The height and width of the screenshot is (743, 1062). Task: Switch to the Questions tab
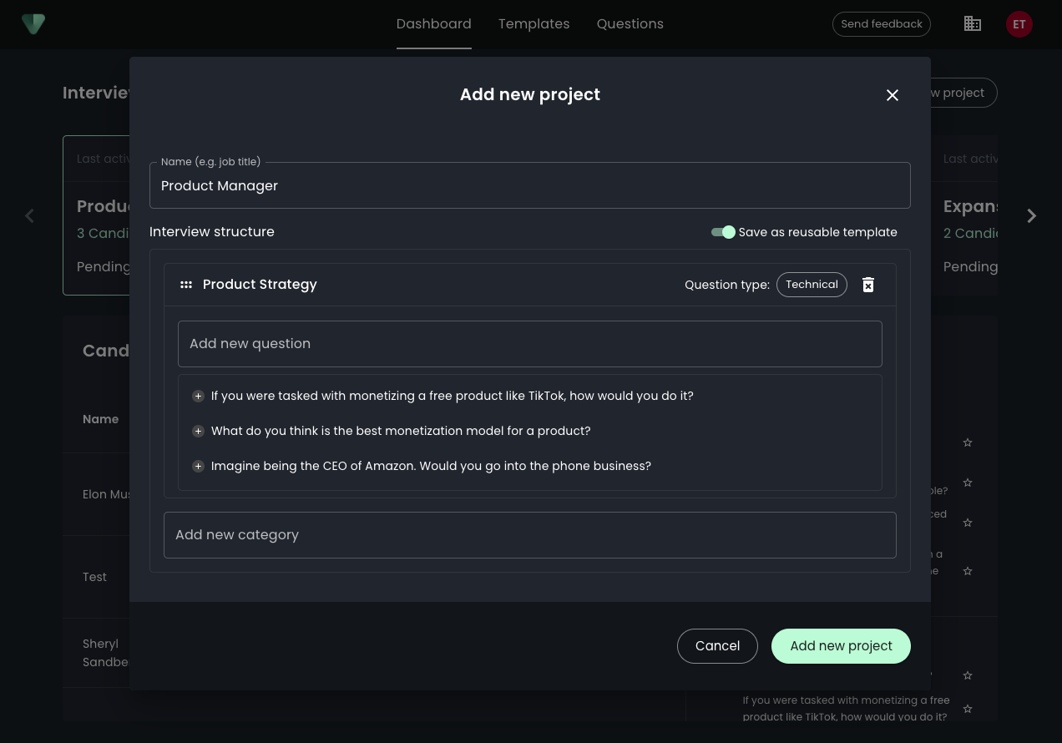630,24
